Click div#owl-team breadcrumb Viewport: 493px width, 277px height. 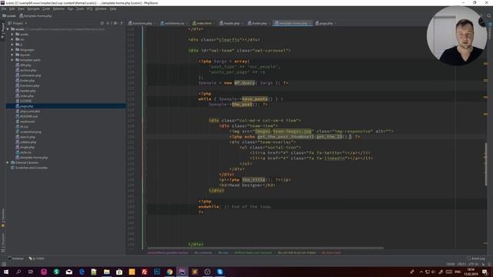[253, 252]
